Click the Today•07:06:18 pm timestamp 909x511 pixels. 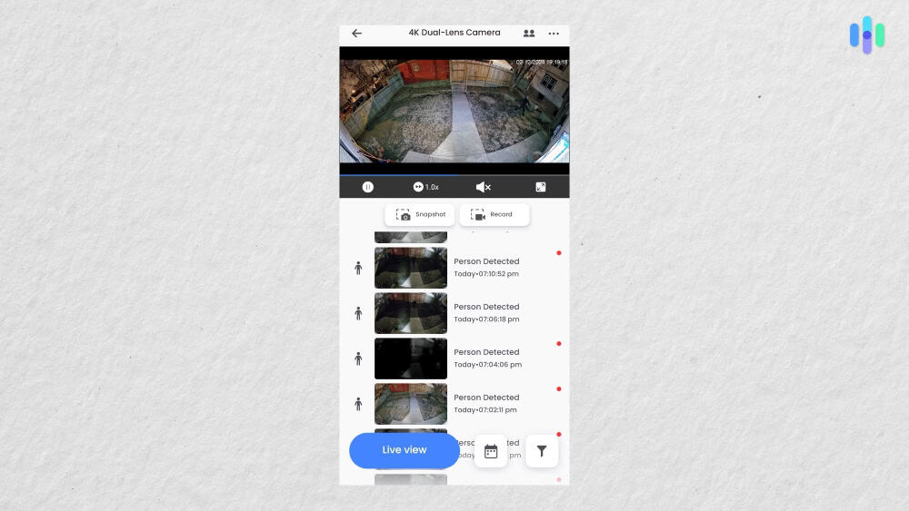[486, 319]
